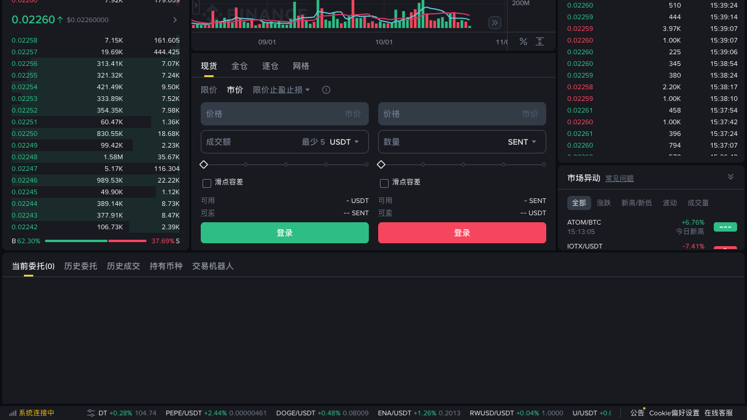Viewport: 747px width, 420px height.
Task: Filter market movement by 新高/新低
Action: [x=637, y=203]
